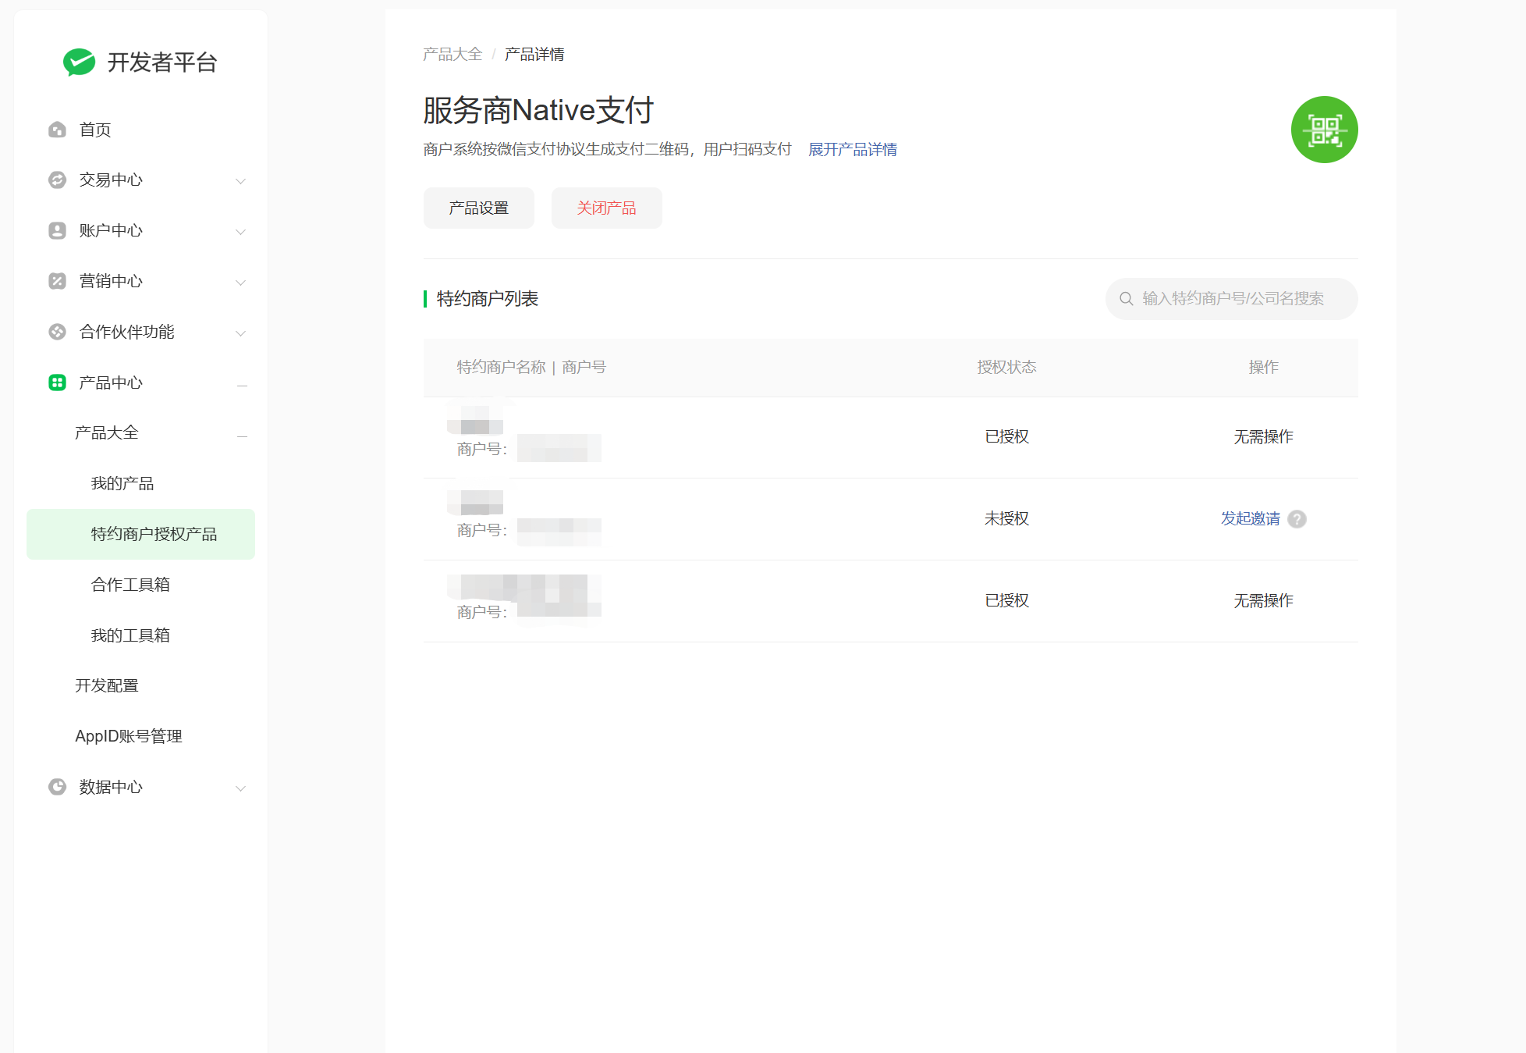Viewport: 1526px width, 1053px height.
Task: Click the last row's 无需操作 text
Action: pyautogui.click(x=1263, y=600)
